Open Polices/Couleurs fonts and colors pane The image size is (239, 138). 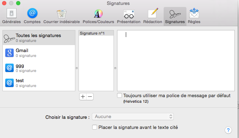(98, 16)
